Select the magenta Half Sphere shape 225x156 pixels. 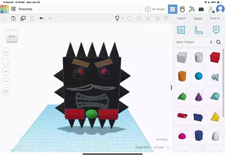182,136
